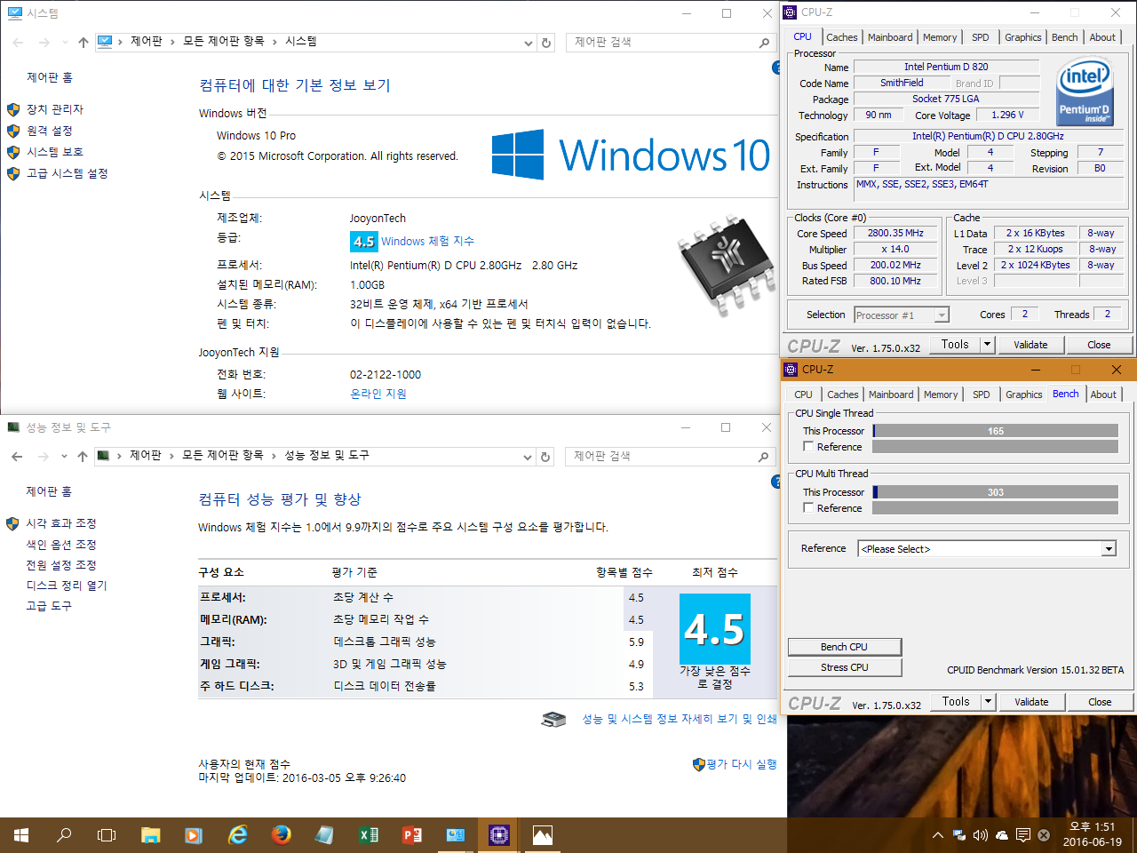The height and width of the screenshot is (853, 1137).
Task: Click the single thread score bar showing 165
Action: [x=995, y=431]
